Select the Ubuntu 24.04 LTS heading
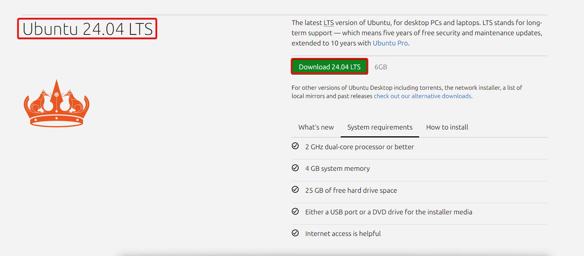 coord(86,29)
